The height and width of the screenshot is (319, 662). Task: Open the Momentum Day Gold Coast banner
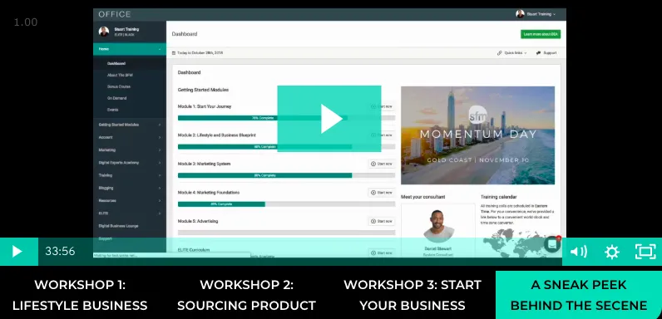[477, 135]
